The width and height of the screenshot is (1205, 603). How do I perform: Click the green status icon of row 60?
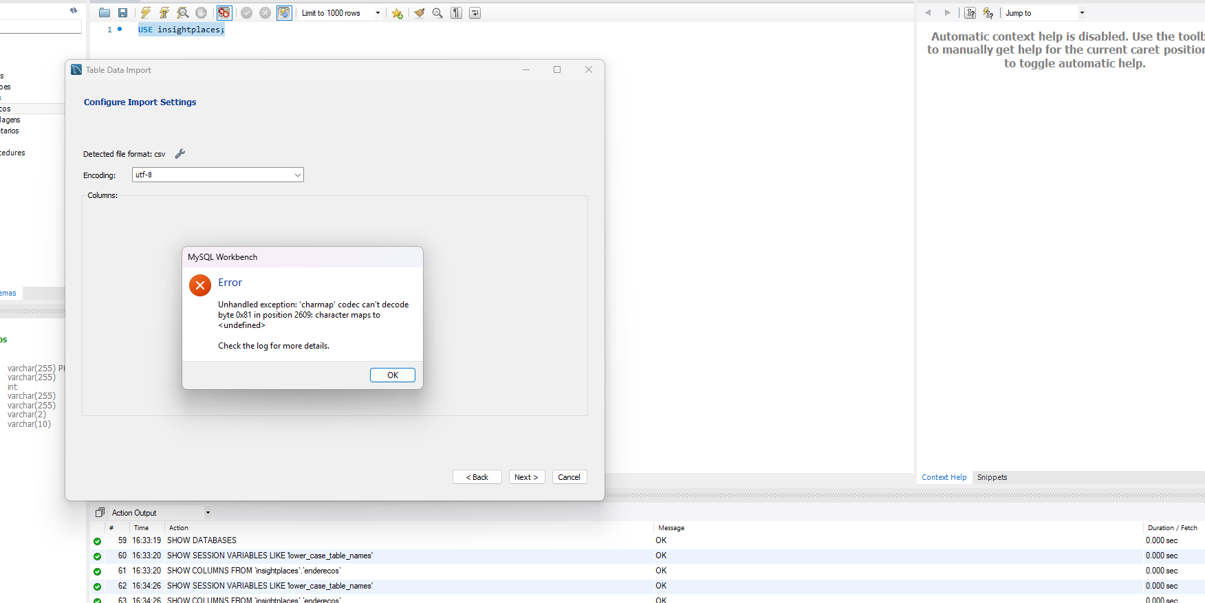click(97, 556)
